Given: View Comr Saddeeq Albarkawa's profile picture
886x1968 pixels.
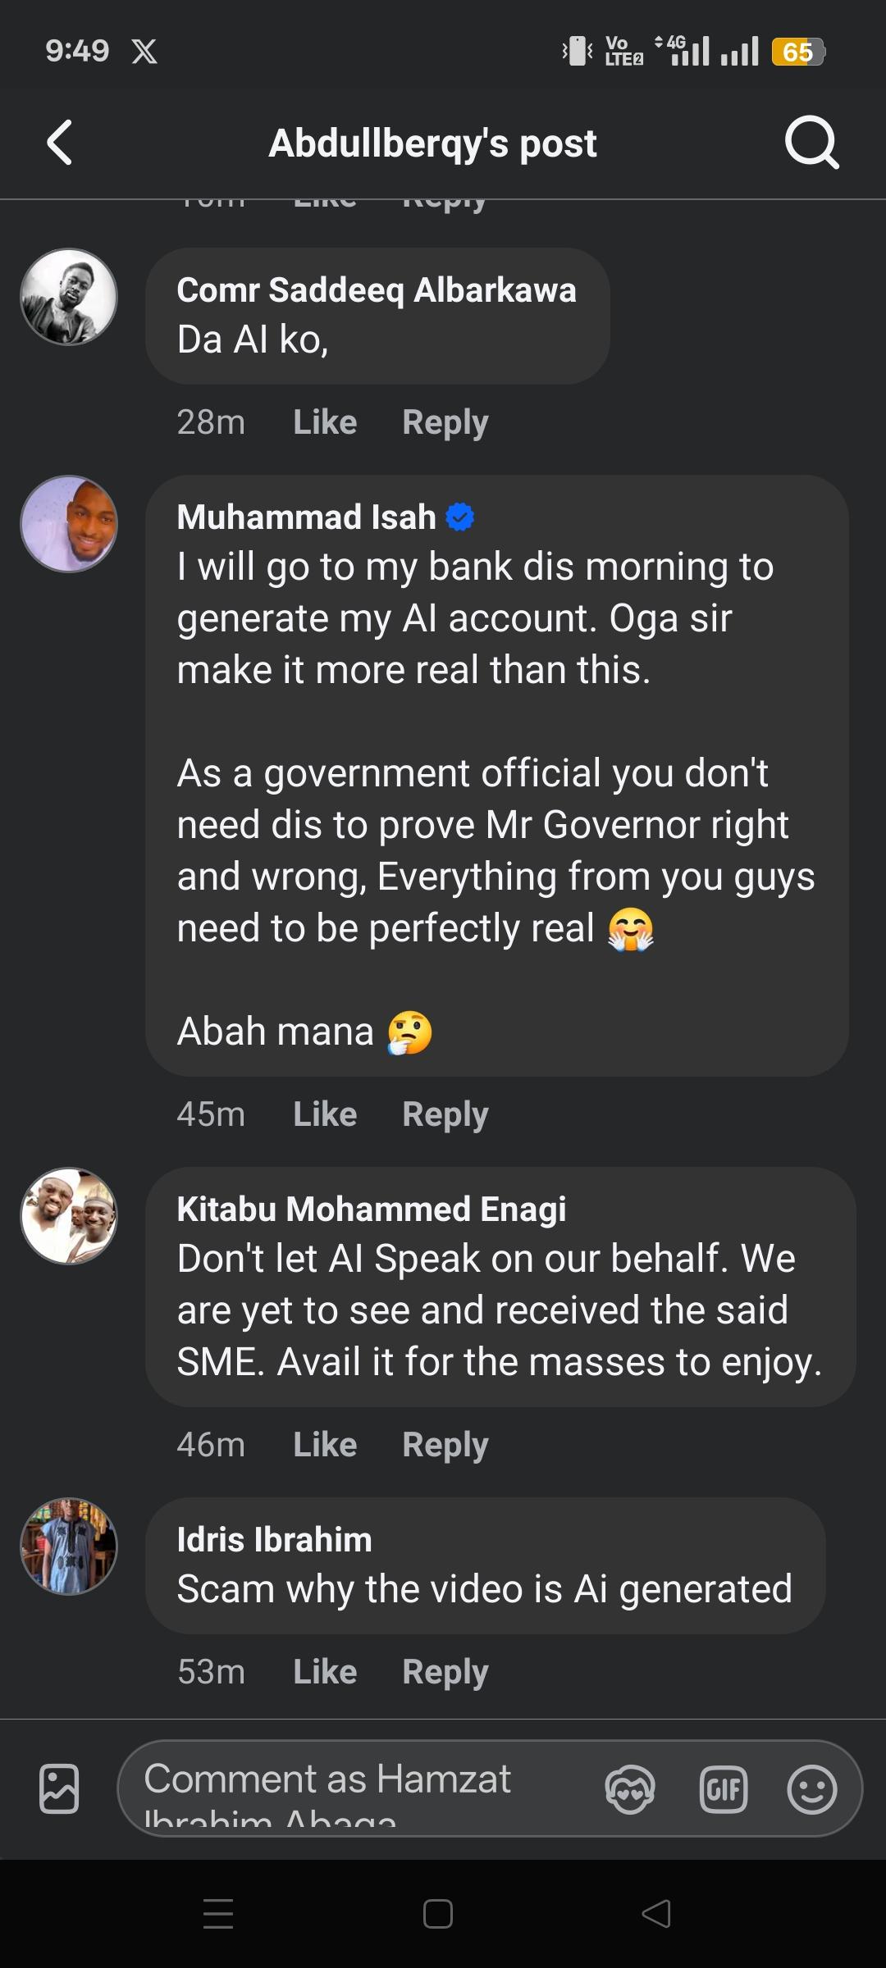Looking at the screenshot, I should (69, 297).
